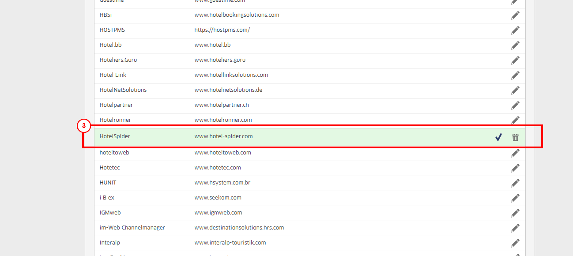Viewport: 573px width, 256px height.
Task: Click pencil icon next to Hotel Link
Action: pos(515,75)
